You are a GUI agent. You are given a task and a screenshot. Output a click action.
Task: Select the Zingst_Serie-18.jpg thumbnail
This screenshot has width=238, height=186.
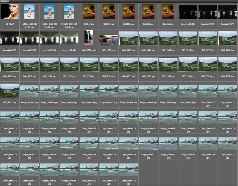click(129, 117)
